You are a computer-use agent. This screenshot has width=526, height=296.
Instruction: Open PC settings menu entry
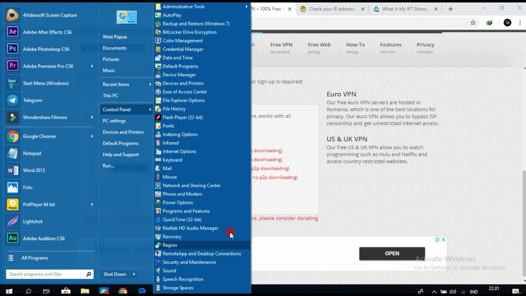114,121
